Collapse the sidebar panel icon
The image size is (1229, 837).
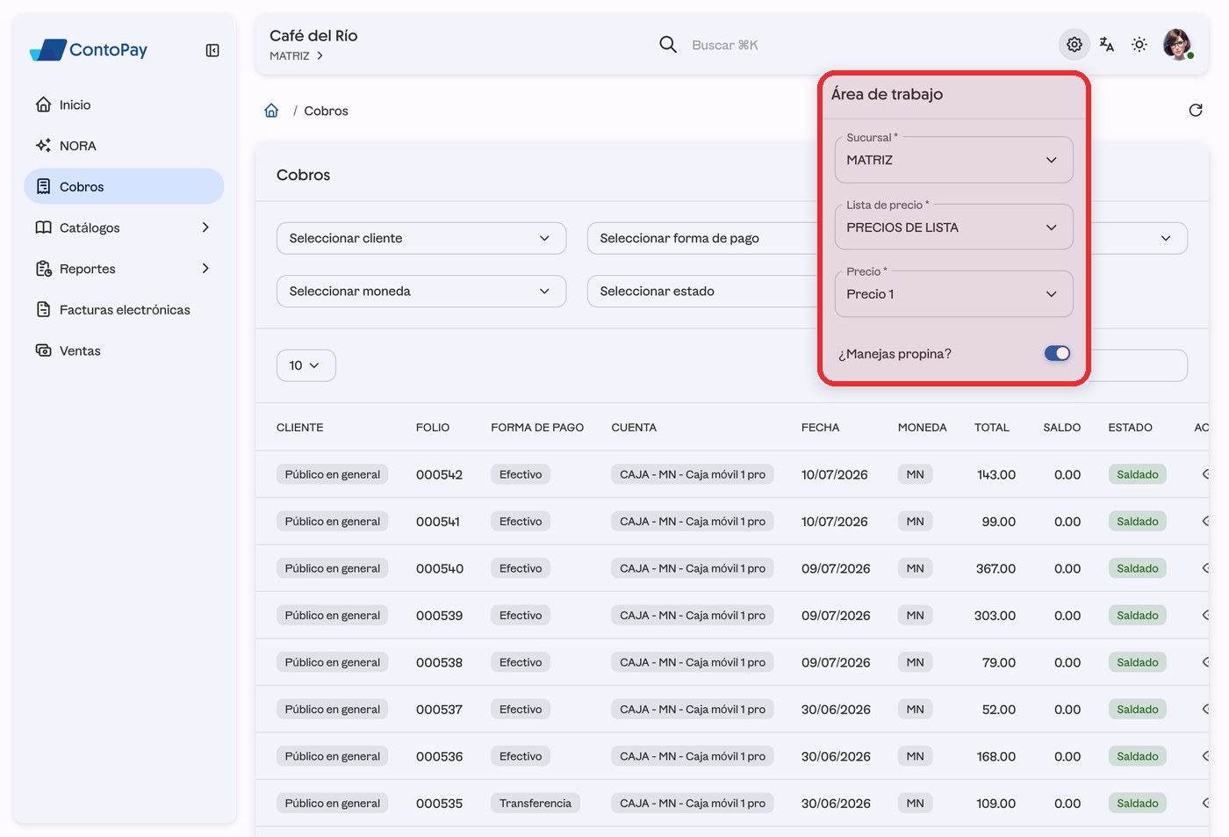coord(212,50)
